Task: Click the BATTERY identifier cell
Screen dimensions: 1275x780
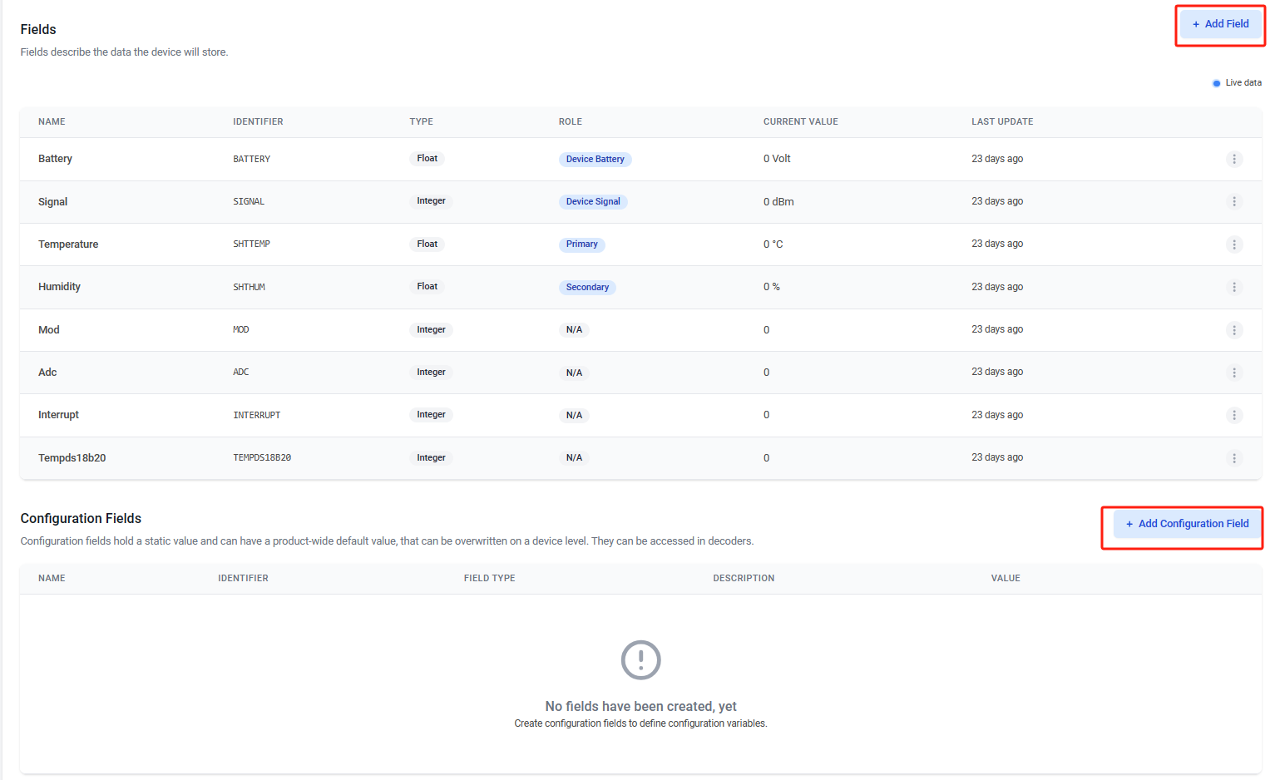Action: pos(251,159)
